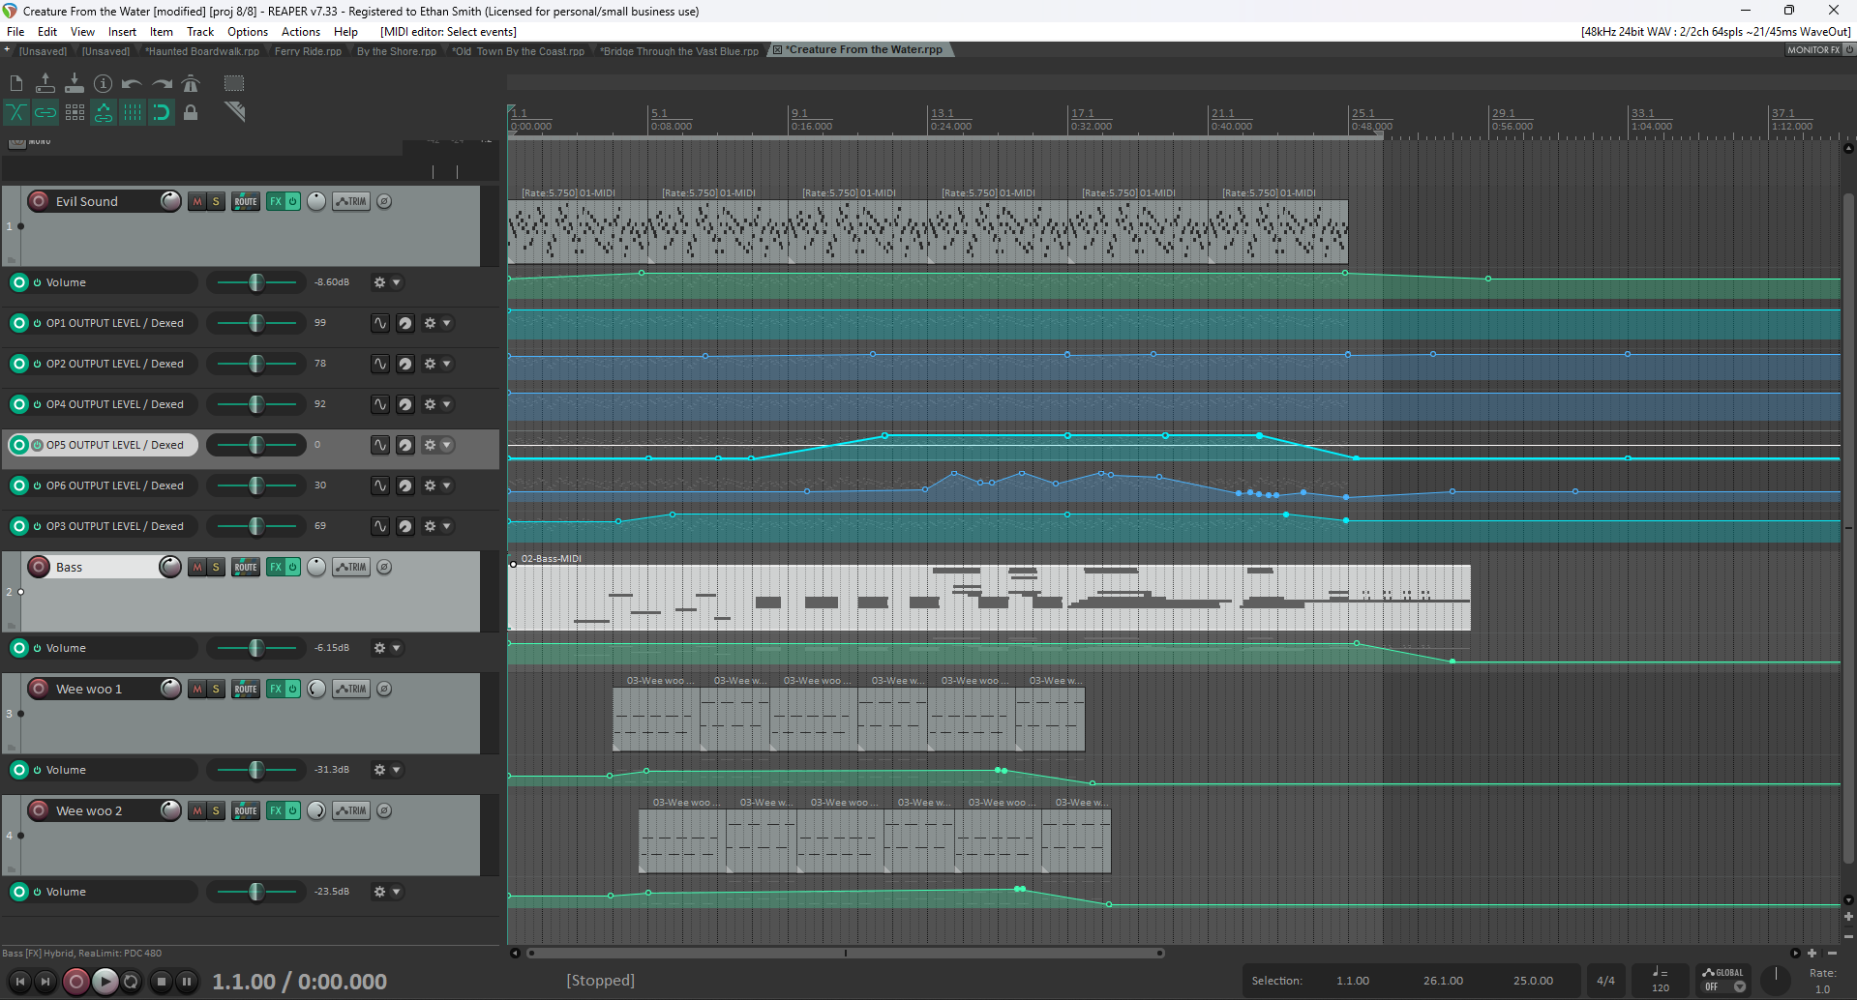1857x1000 pixels.
Task: Toggle move envelope points with items icon
Action: 104,113
